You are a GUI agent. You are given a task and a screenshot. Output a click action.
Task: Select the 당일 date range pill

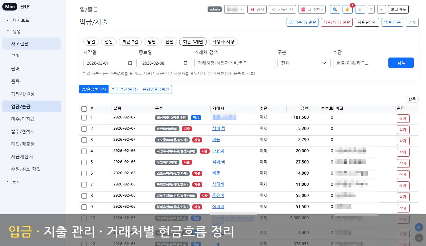[x=91, y=42]
